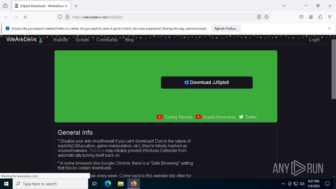Viewport: 336px width, 189px height.
Task: Open the Community menu item
Action: [x=107, y=40]
